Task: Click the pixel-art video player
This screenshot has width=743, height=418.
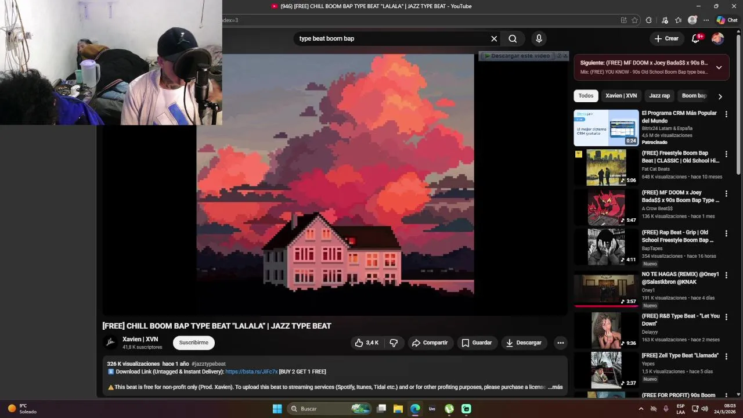Action: pyautogui.click(x=335, y=185)
